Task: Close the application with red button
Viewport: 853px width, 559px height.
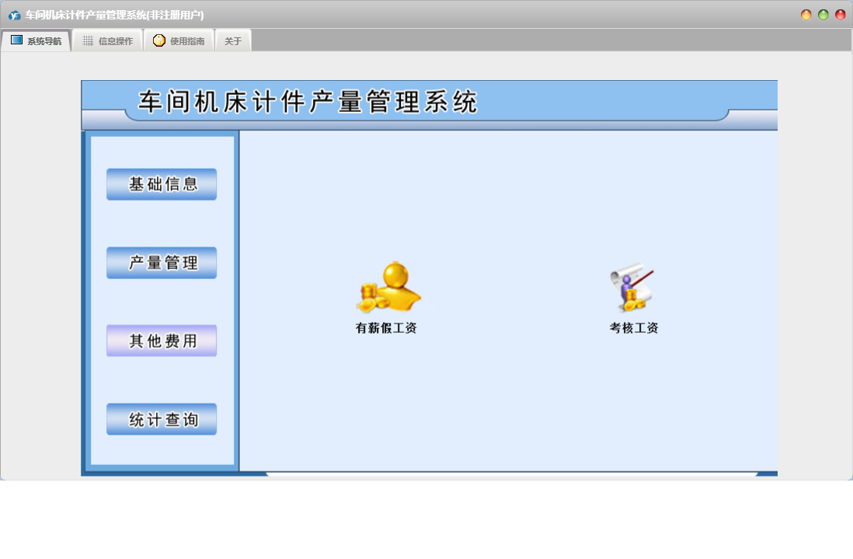Action: pos(841,15)
